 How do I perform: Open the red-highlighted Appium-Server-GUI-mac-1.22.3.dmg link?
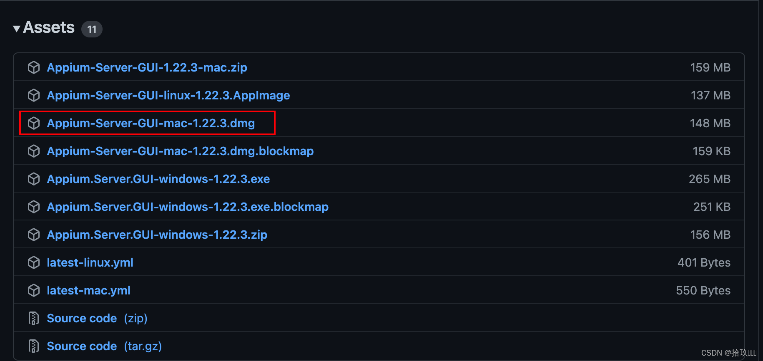151,123
